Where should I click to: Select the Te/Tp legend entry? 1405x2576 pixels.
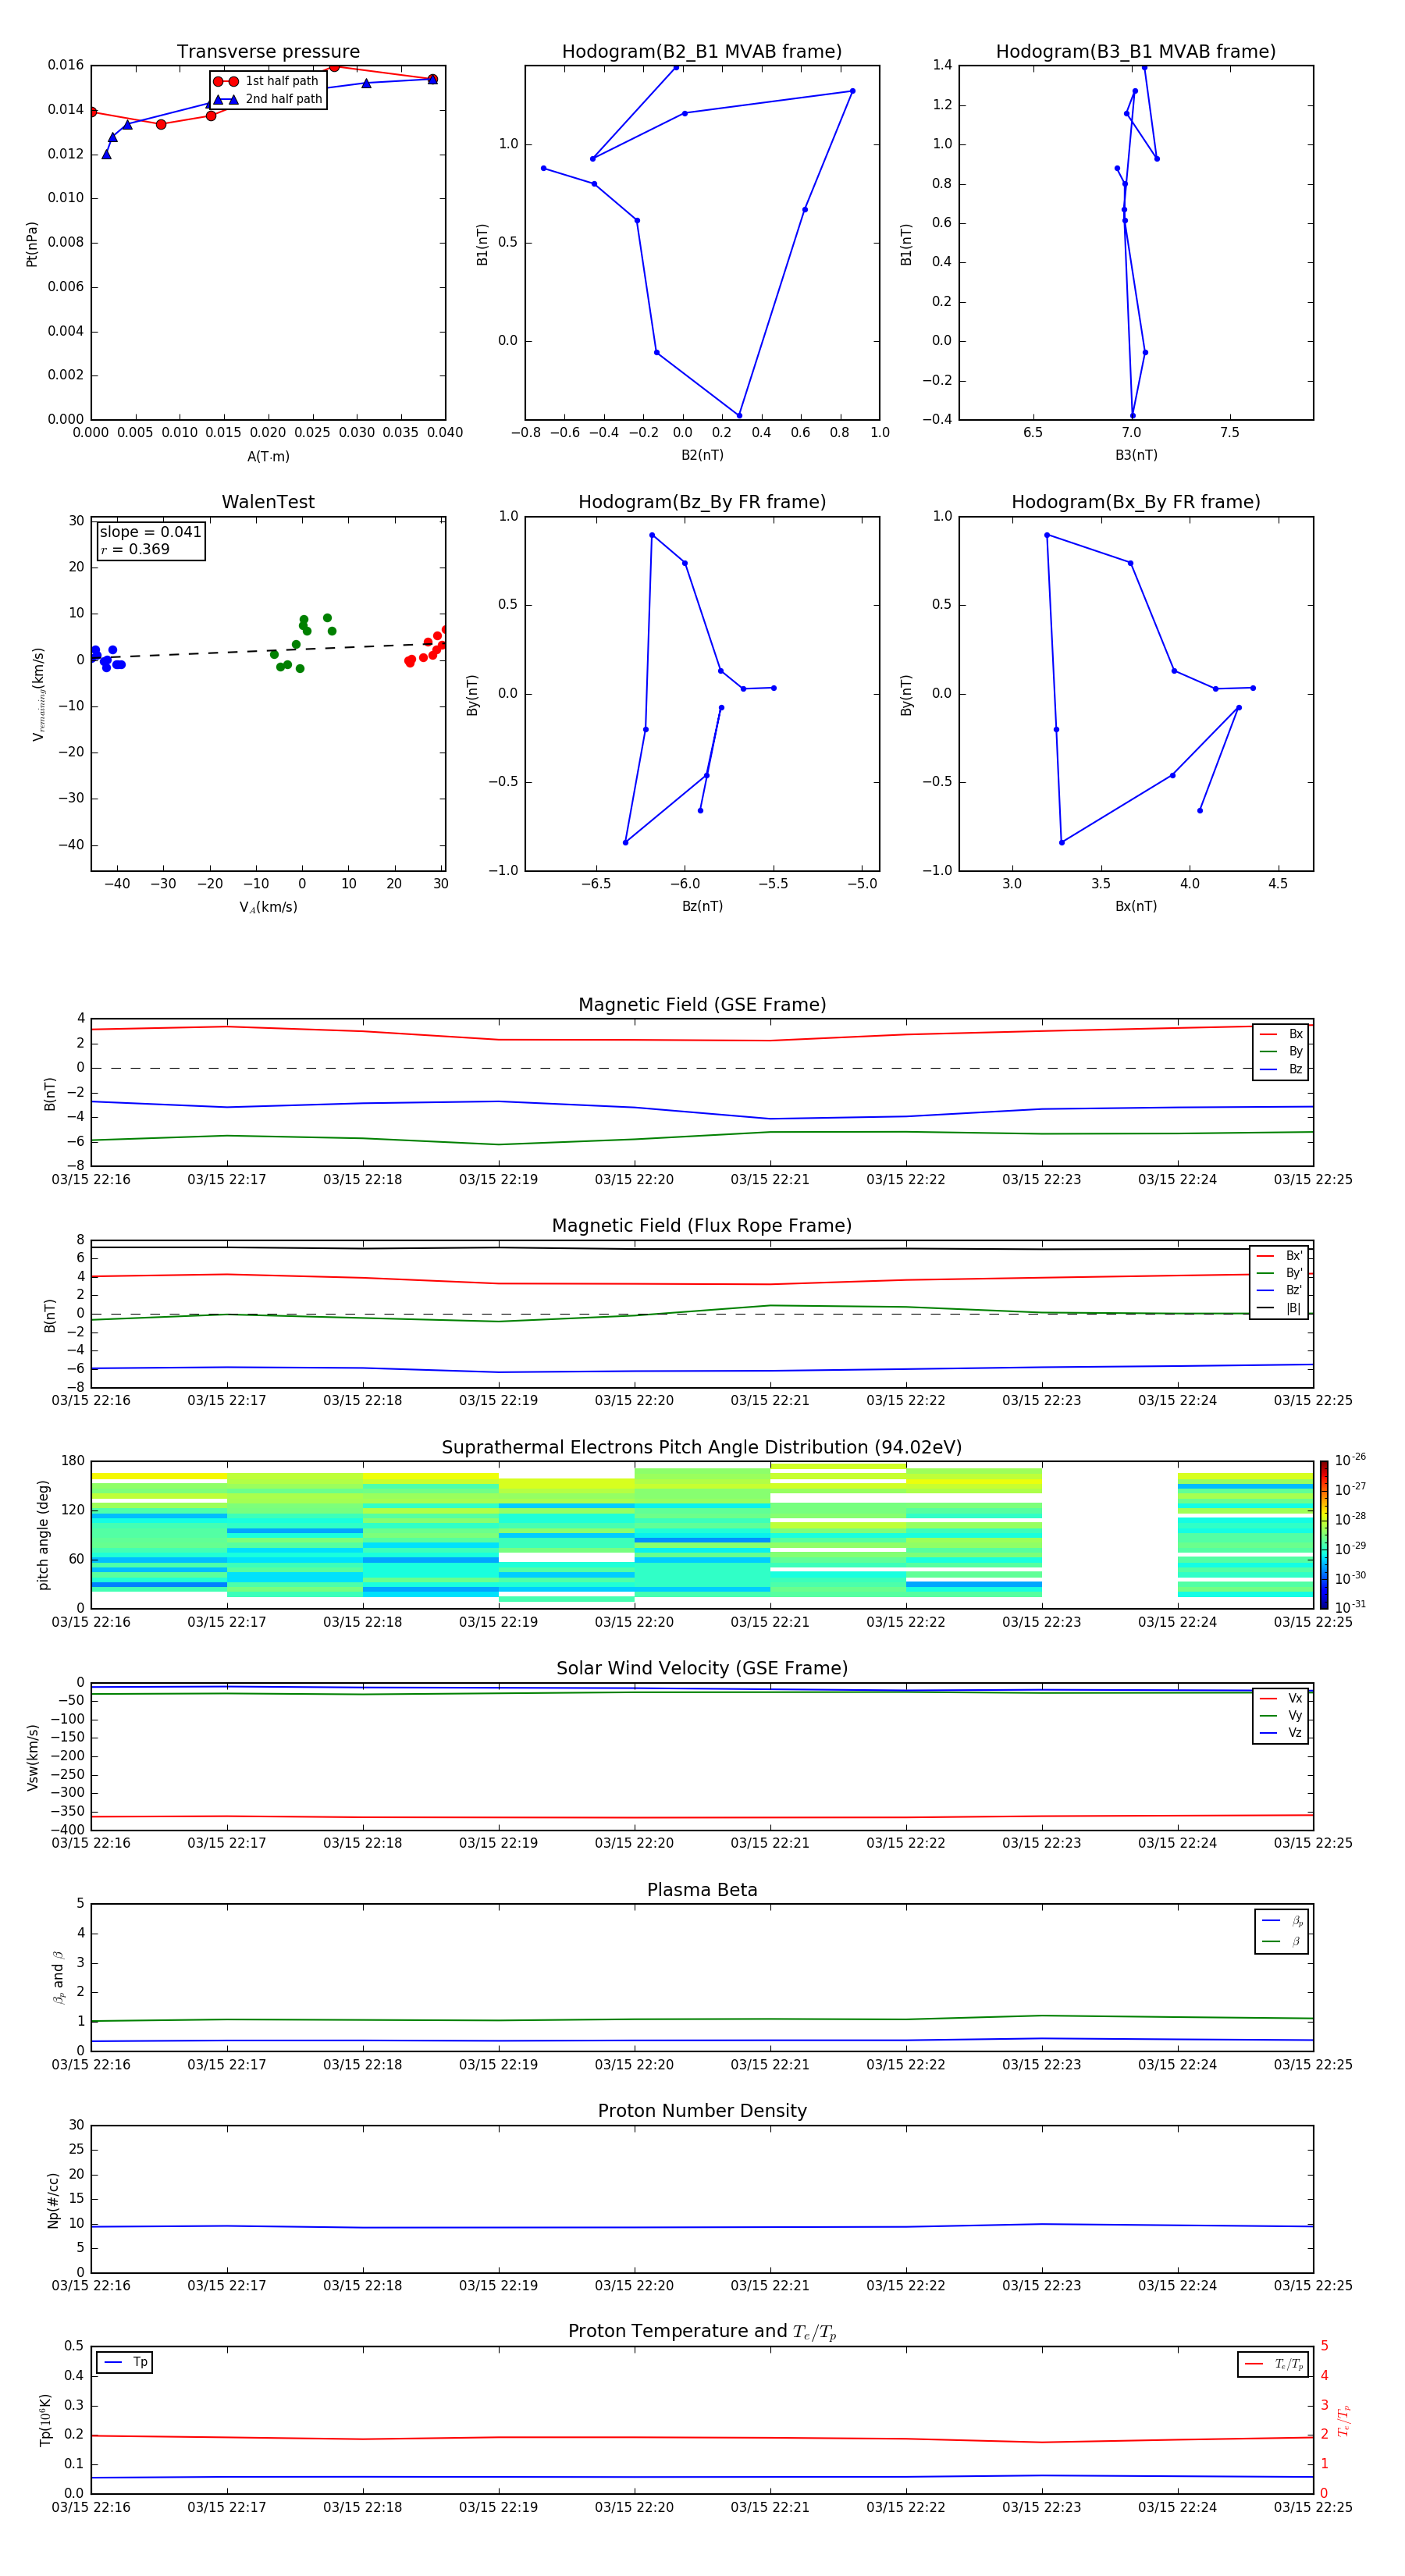1274,2364
